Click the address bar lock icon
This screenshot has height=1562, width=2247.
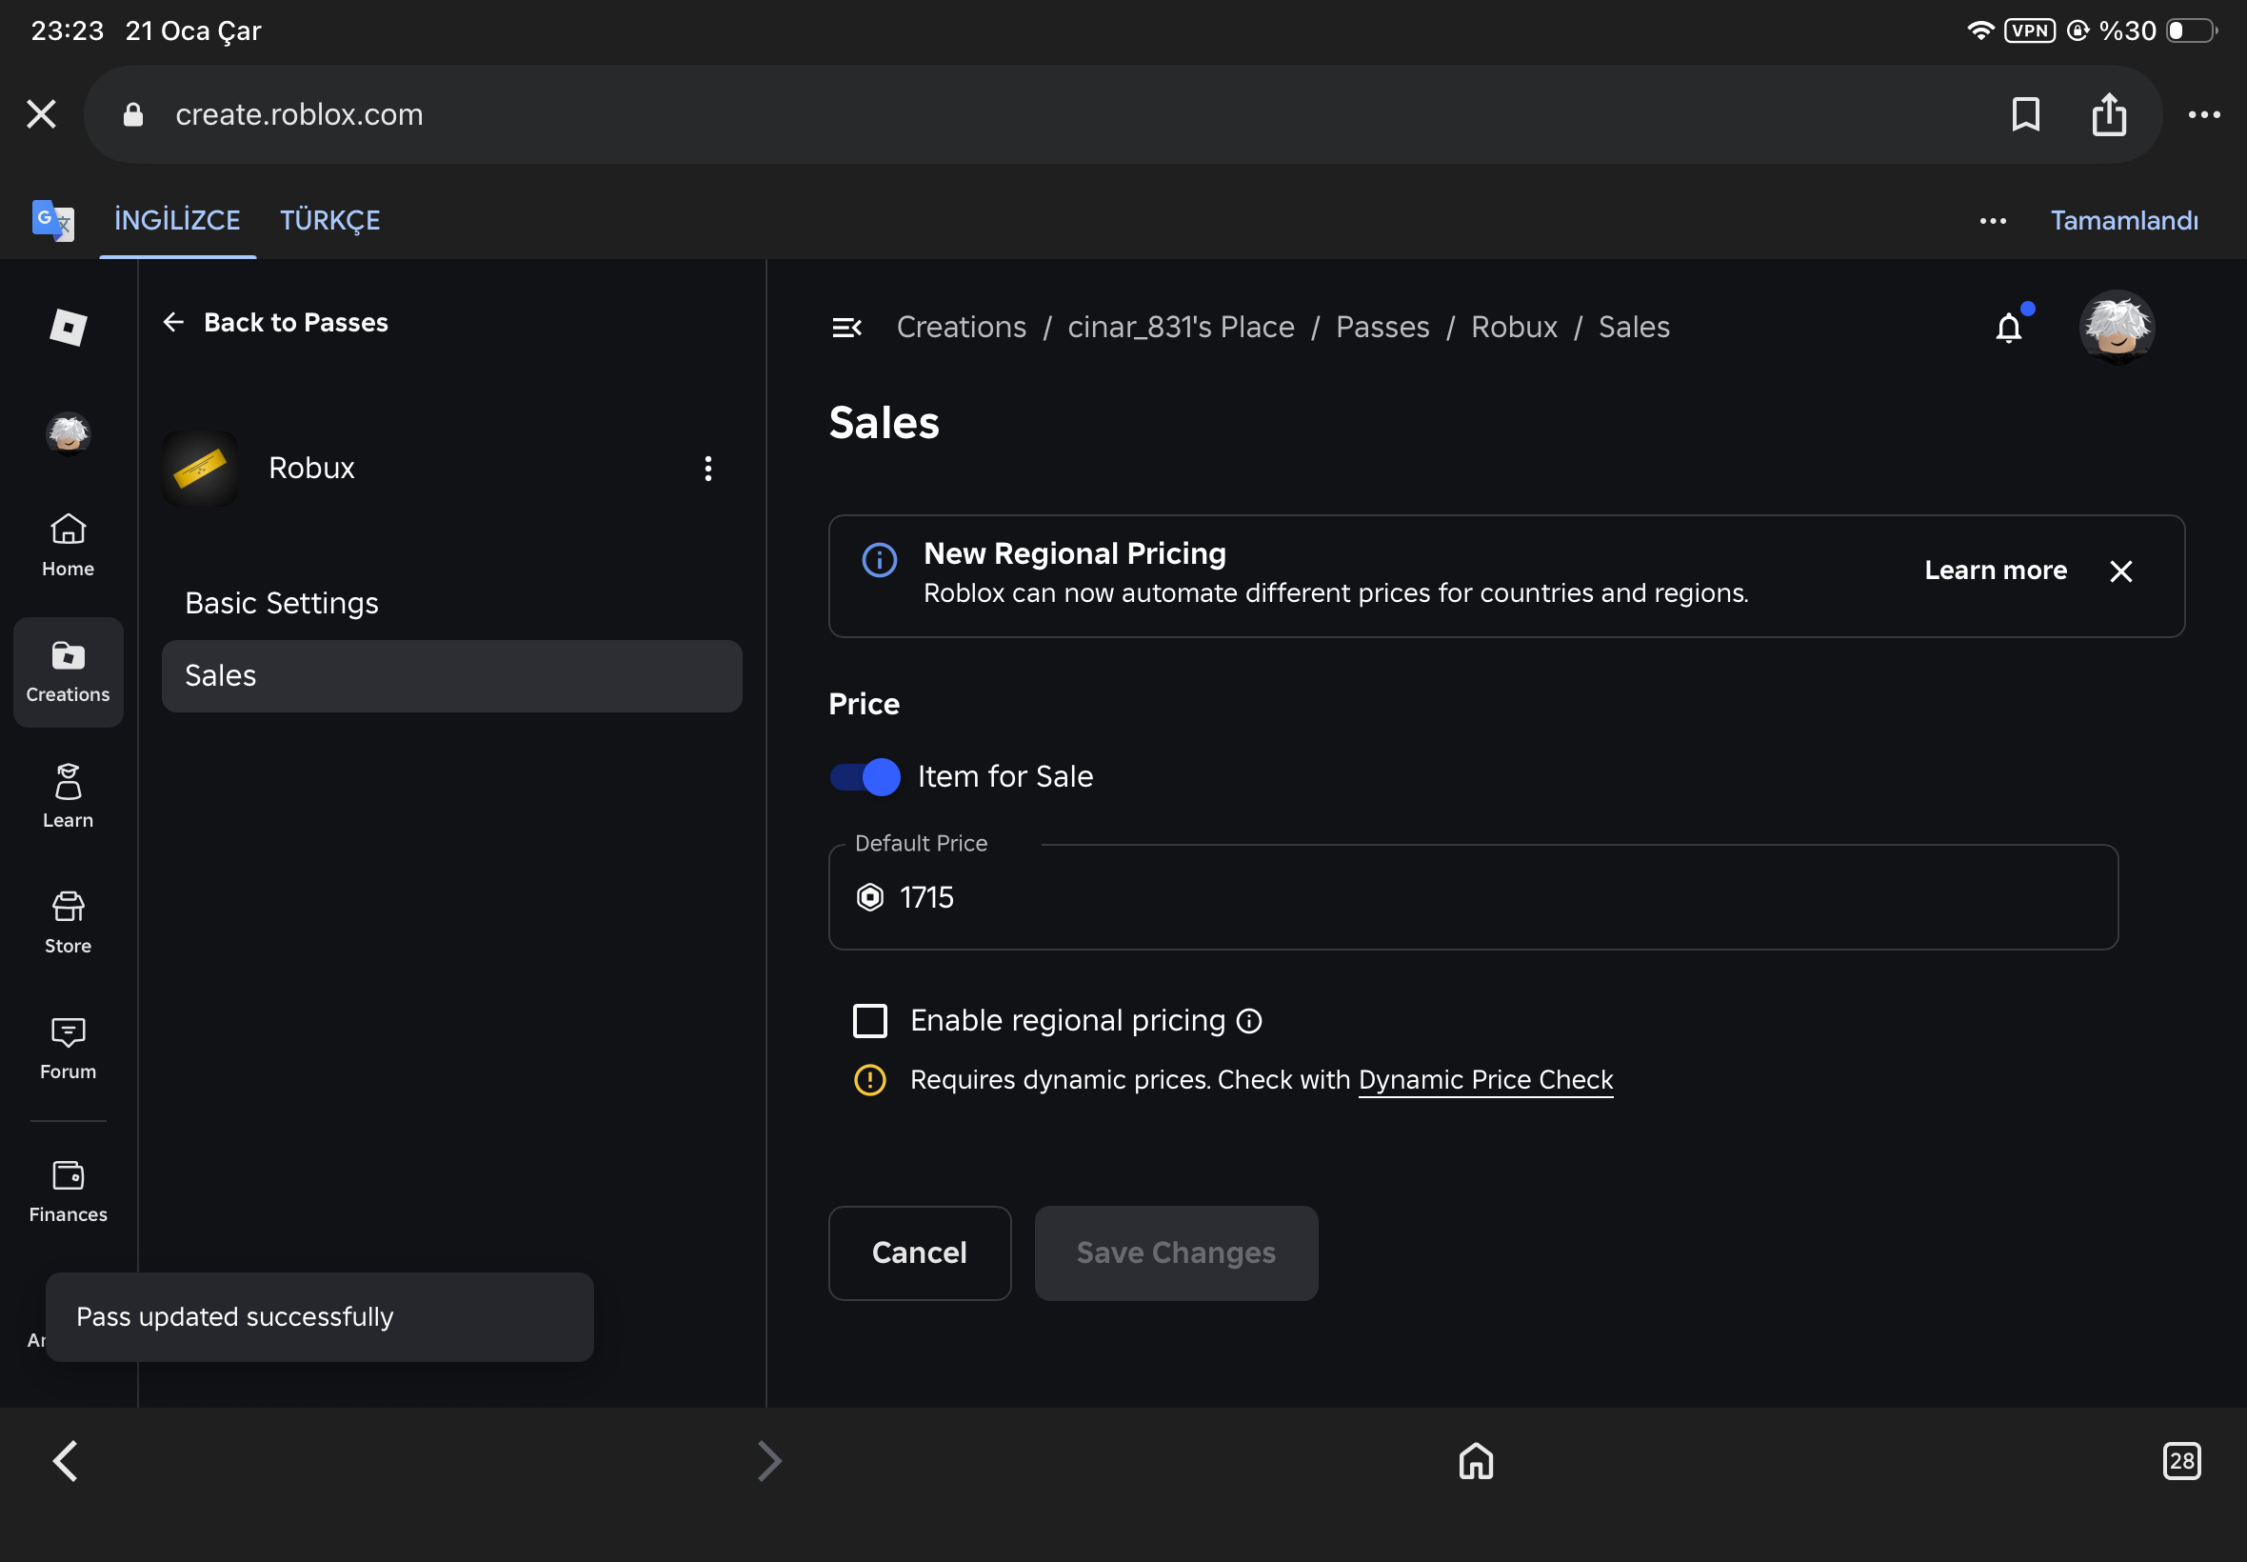[133, 115]
